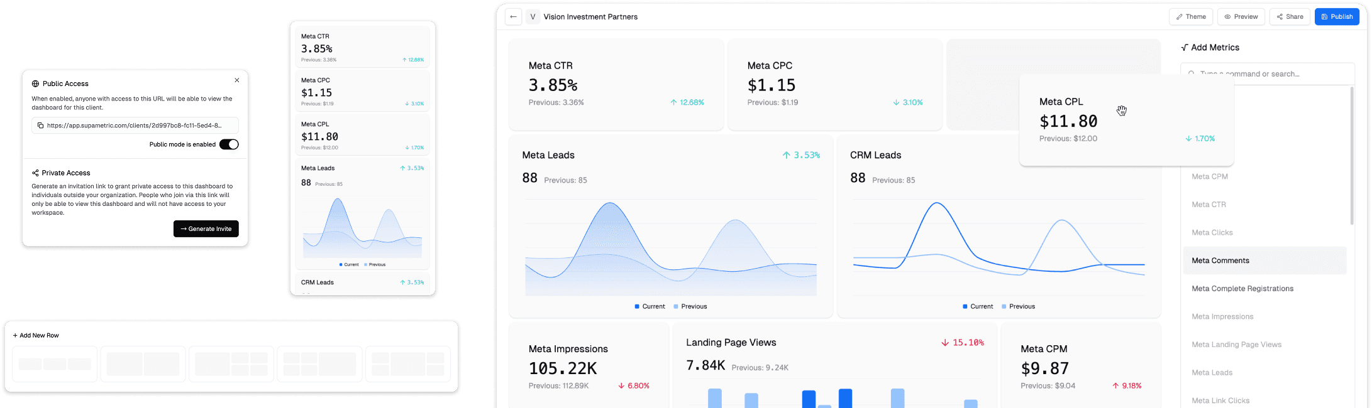Open the dashboard Preview
The height and width of the screenshot is (408, 1372).
point(1241,17)
